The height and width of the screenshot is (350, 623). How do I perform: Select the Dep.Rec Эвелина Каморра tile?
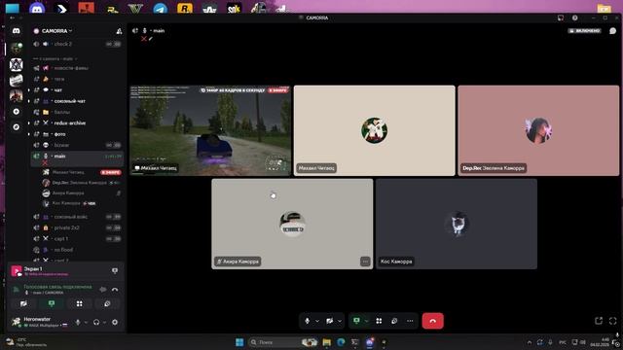click(x=538, y=130)
